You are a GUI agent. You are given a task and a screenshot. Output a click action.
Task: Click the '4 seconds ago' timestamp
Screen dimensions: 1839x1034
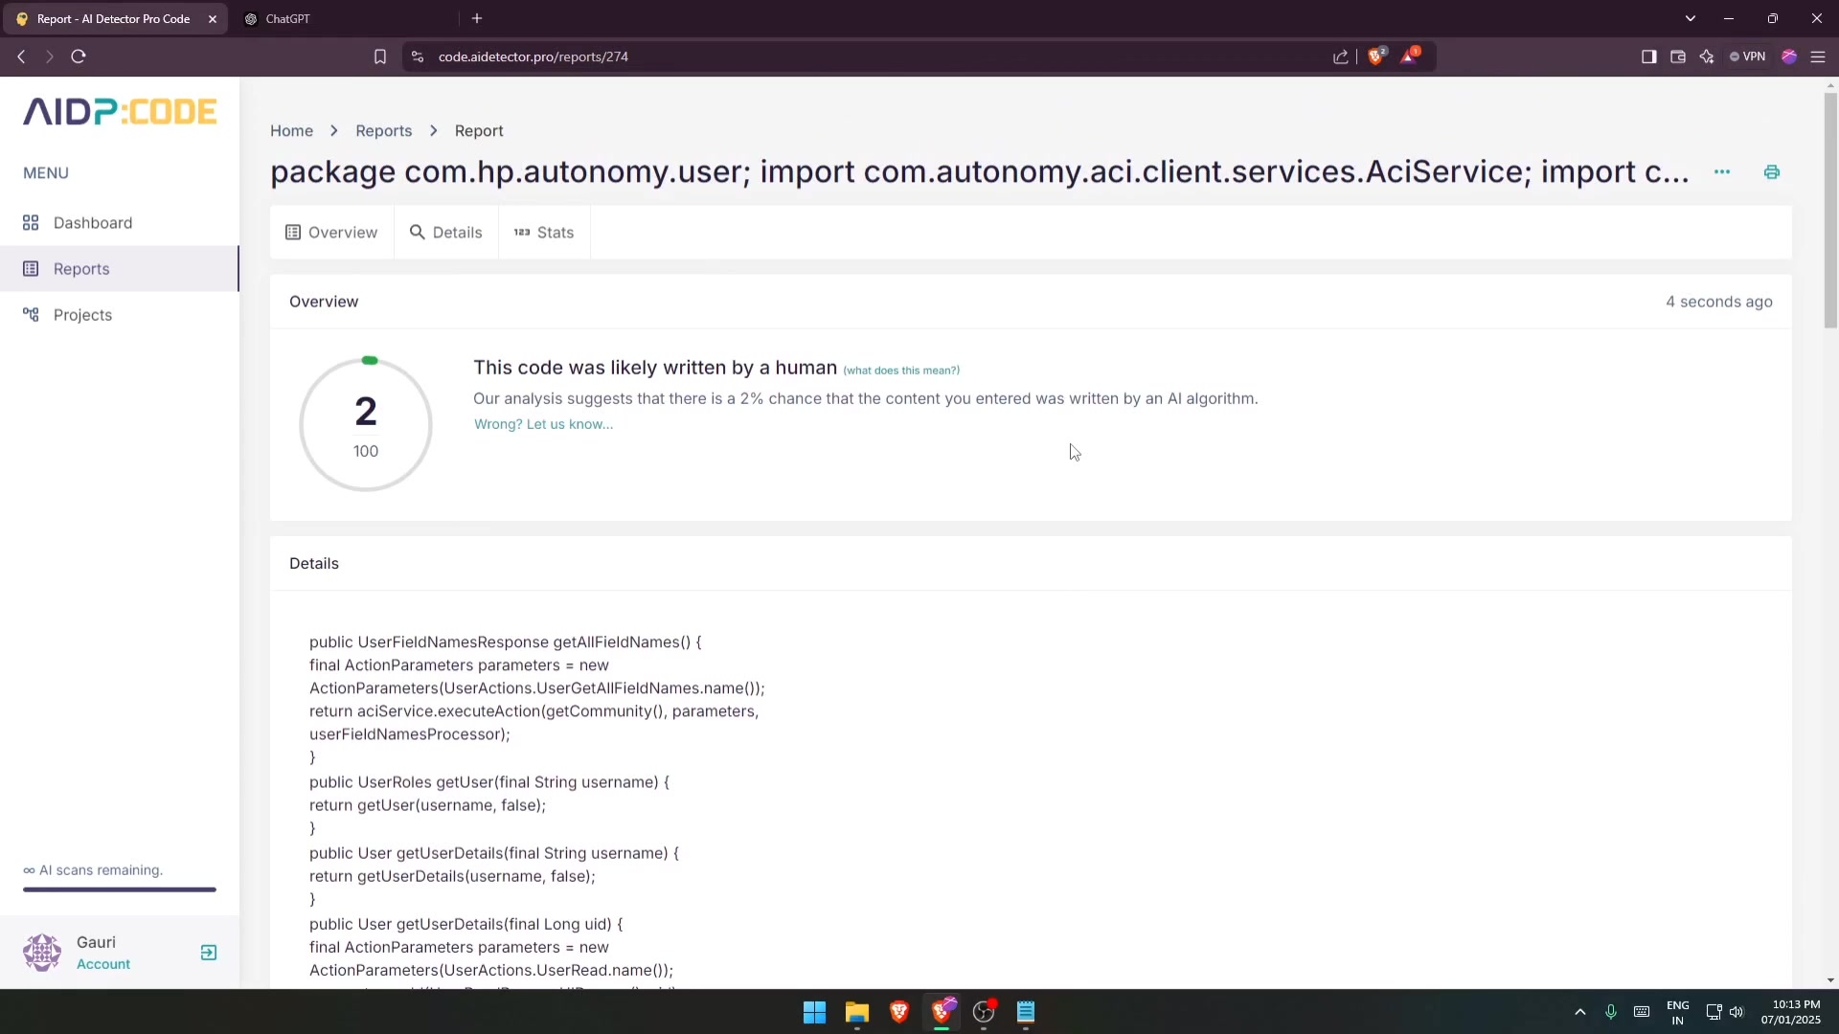tap(1719, 303)
